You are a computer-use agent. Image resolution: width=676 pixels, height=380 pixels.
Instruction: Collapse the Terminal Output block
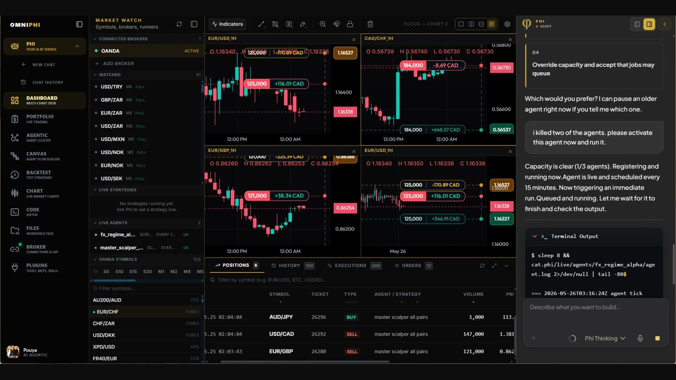534,236
